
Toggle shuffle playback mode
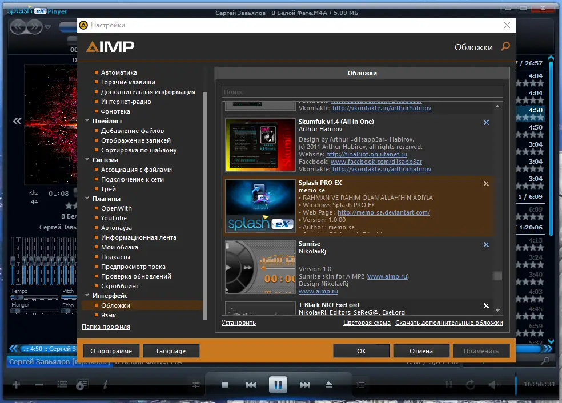(449, 384)
